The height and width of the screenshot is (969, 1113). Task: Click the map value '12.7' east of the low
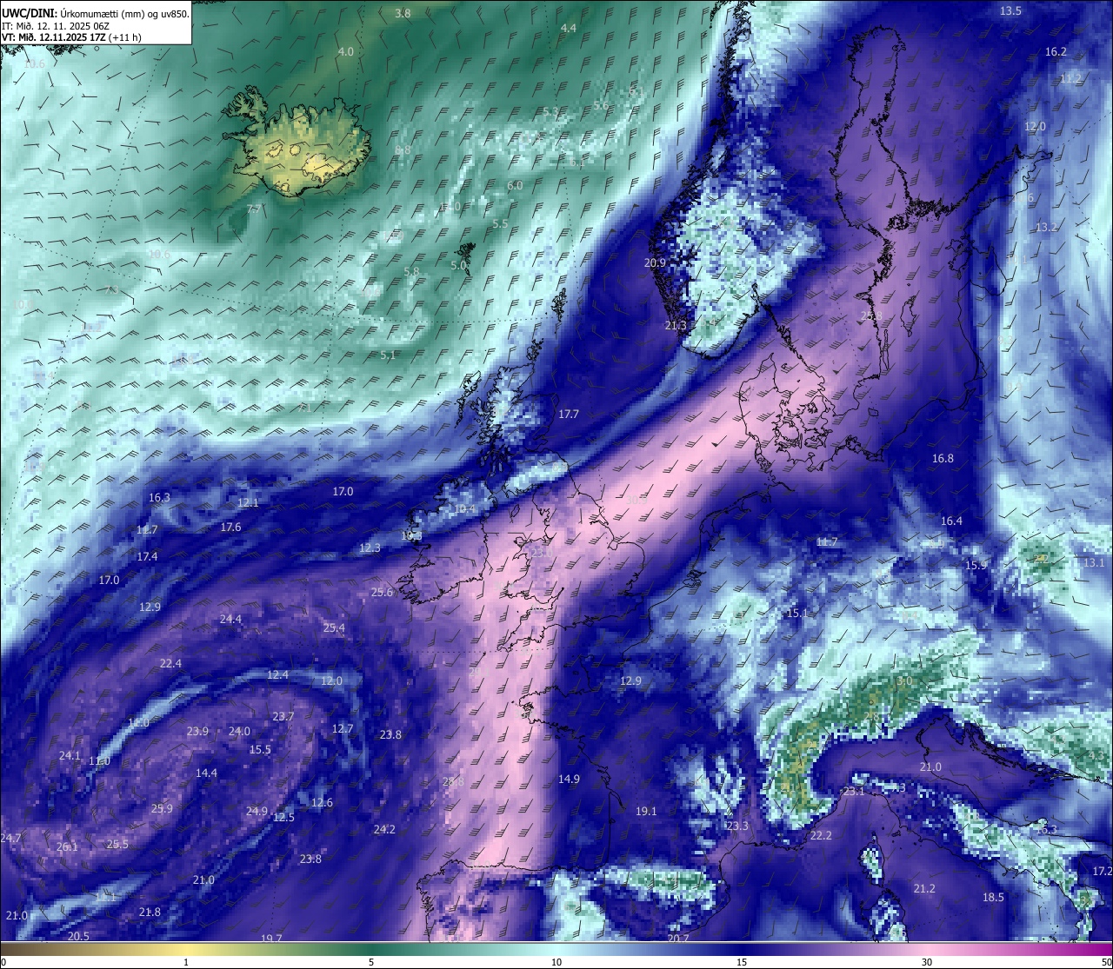pyautogui.click(x=343, y=729)
